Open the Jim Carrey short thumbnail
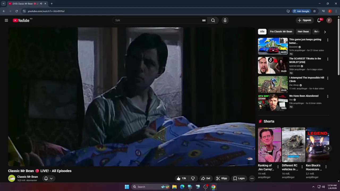 click(x=270, y=145)
